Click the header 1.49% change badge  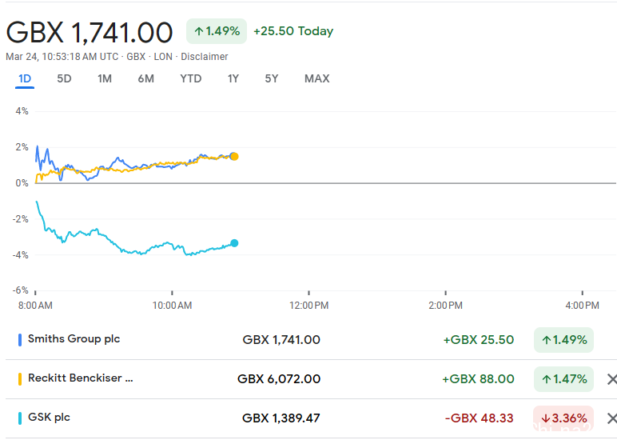click(217, 31)
